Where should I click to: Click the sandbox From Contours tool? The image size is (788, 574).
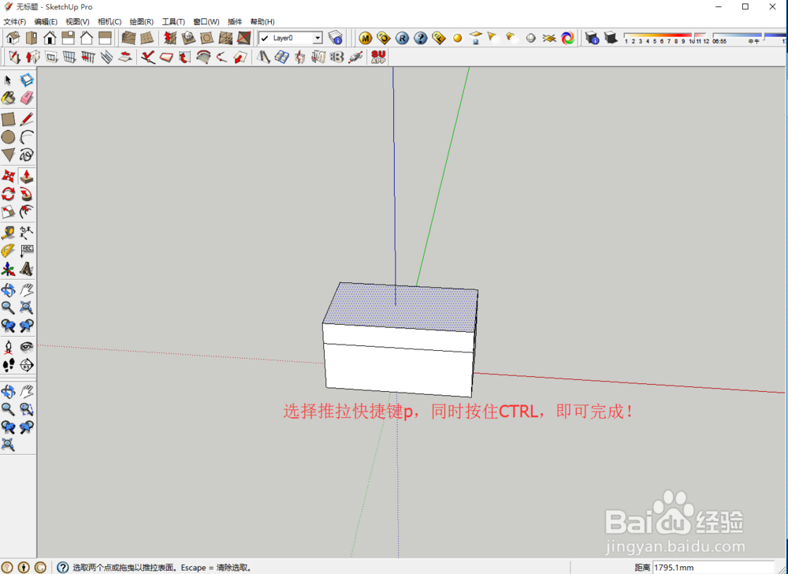click(x=128, y=38)
